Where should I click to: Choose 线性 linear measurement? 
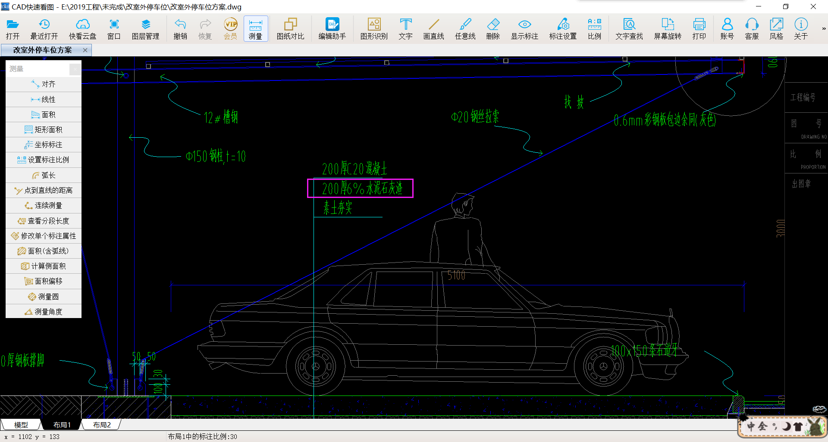click(x=44, y=99)
